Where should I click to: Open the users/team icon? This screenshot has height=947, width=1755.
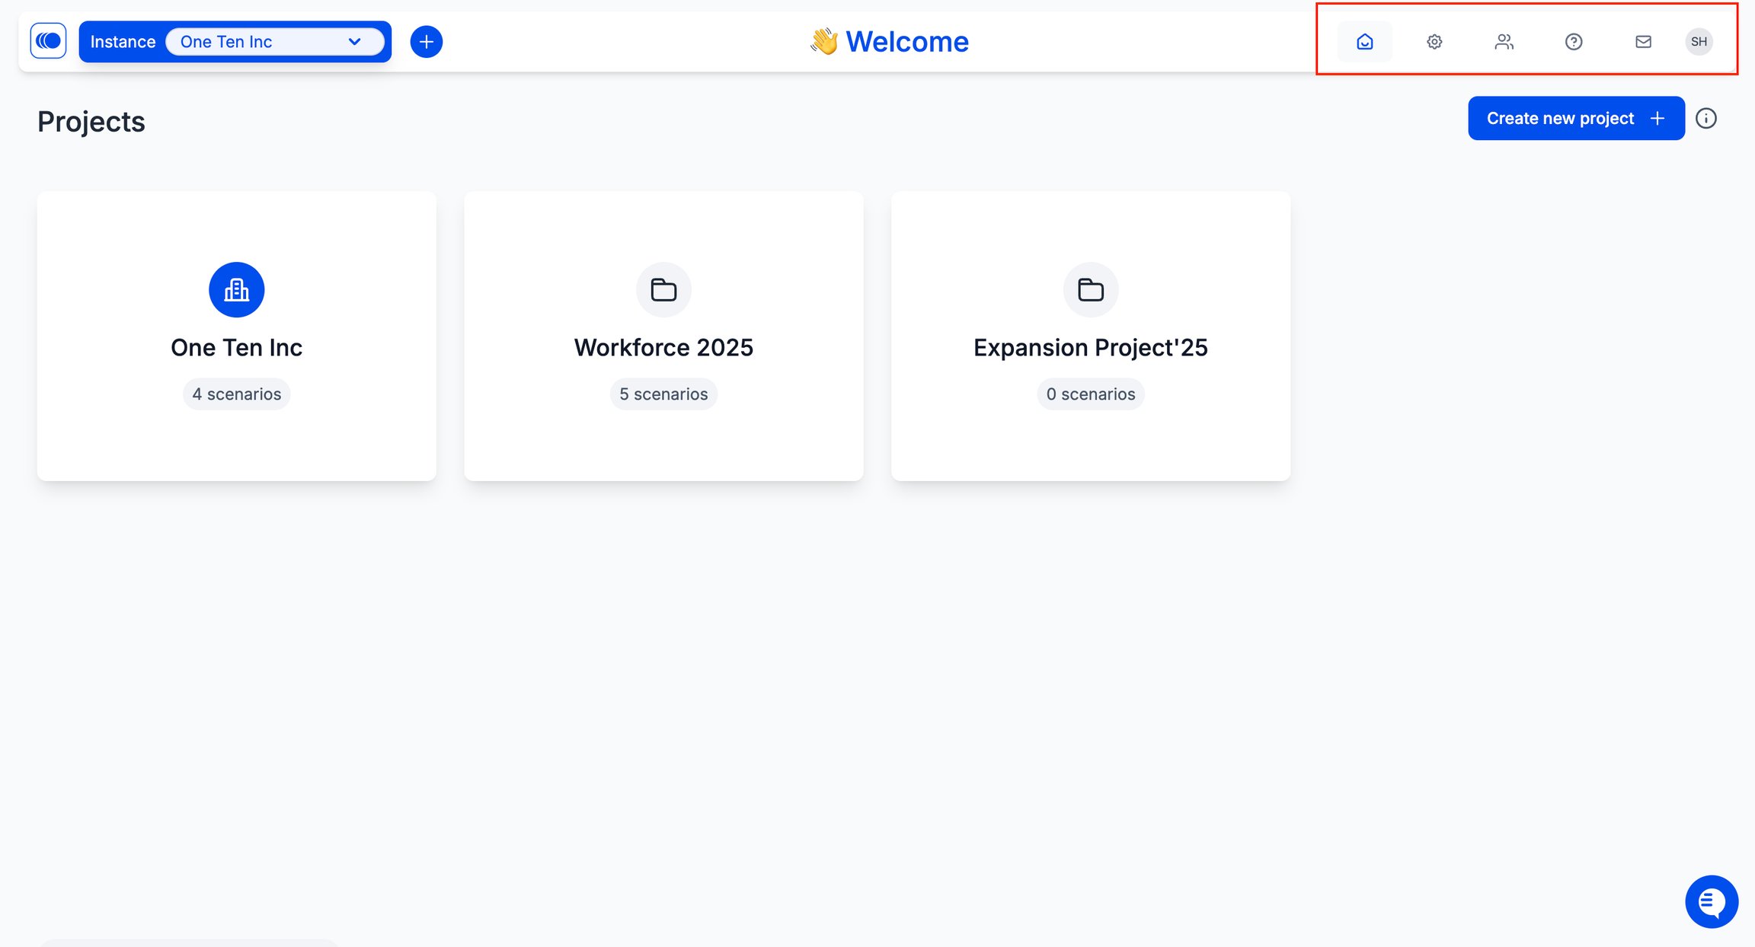coord(1504,42)
